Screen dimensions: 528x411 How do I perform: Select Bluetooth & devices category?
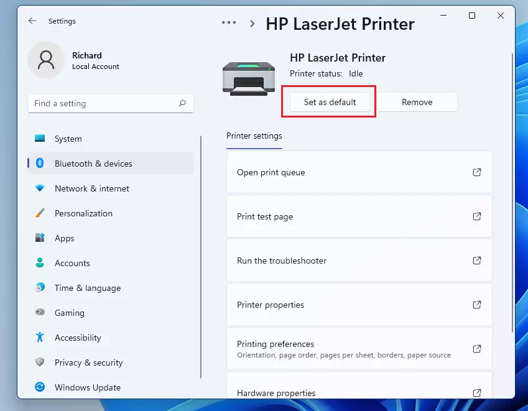tap(111, 164)
